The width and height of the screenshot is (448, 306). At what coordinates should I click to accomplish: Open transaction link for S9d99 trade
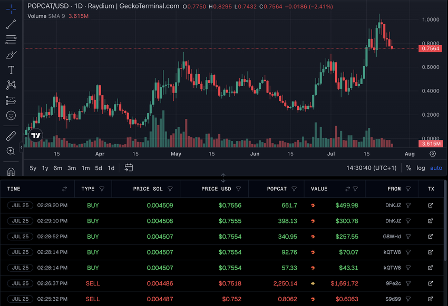pyautogui.click(x=430, y=299)
